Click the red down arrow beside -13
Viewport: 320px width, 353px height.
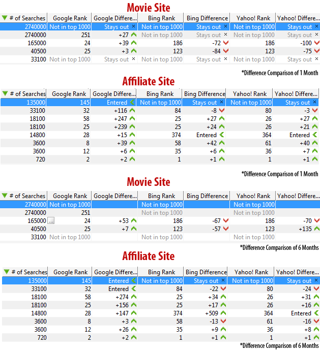(223, 321)
